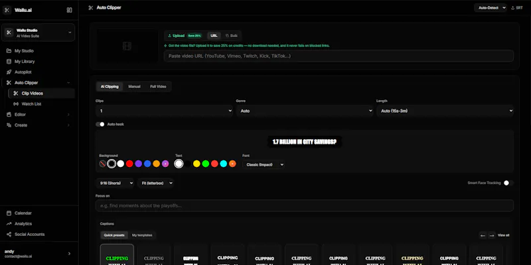This screenshot has height=265, width=531.
Task: Open Watch List broadcast icon
Action: pyautogui.click(x=15, y=104)
